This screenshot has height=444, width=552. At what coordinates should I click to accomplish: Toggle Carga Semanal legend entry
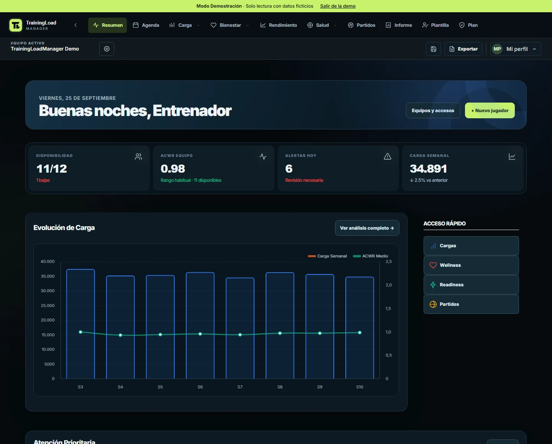[327, 256]
